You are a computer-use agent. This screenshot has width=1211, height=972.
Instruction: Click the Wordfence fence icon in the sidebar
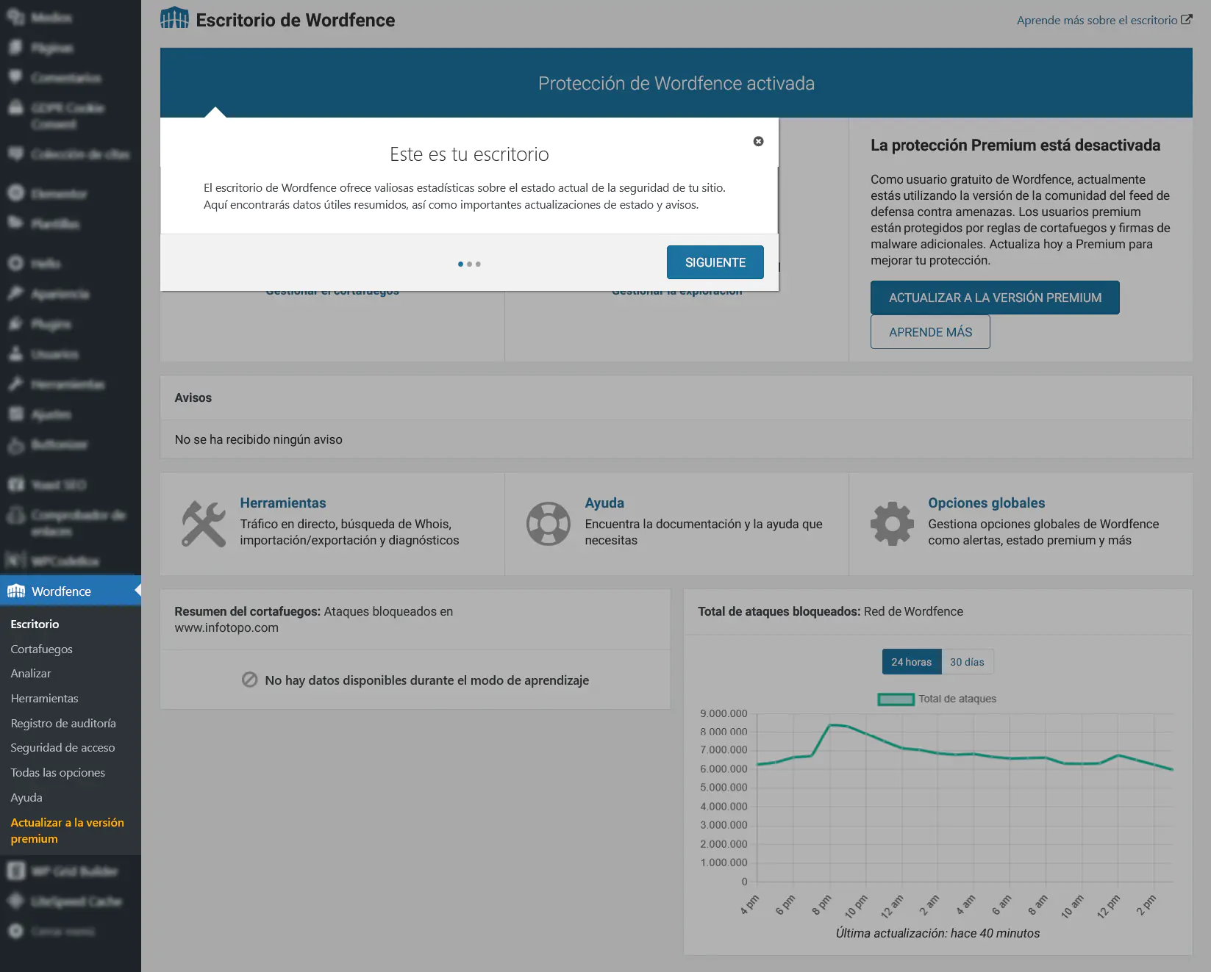(16, 591)
